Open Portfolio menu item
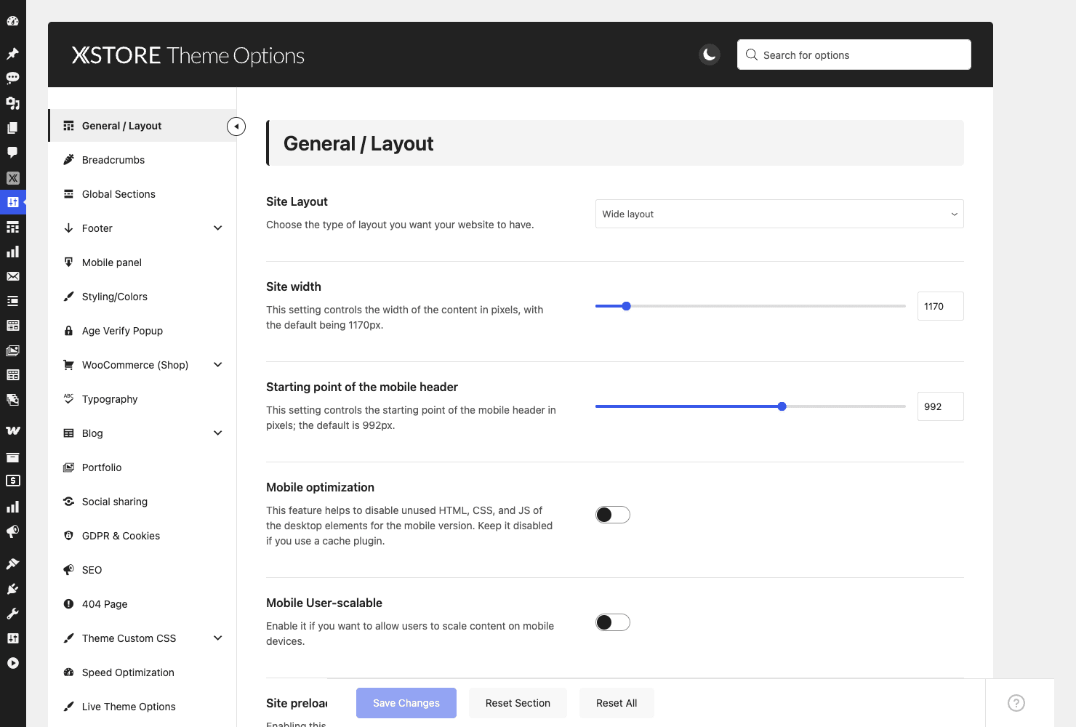1076x727 pixels. (142, 467)
